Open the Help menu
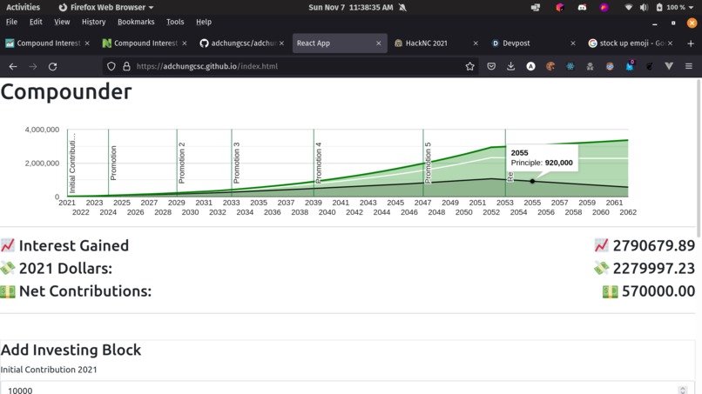Image resolution: width=702 pixels, height=394 pixels. click(204, 22)
